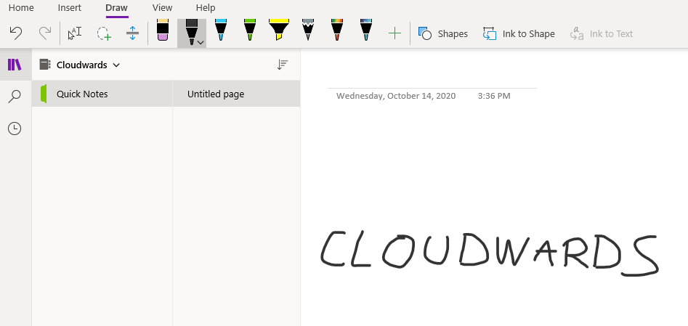Click the handwritten CLOUDWARDS ink
The width and height of the screenshot is (688, 326).
490,253
